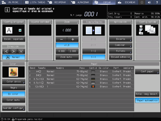Image resolution: width=161 pixels, height=121 pixels.
Task: Select right-rotated original direction icon
Action: pyautogui.click(x=13, y=51)
